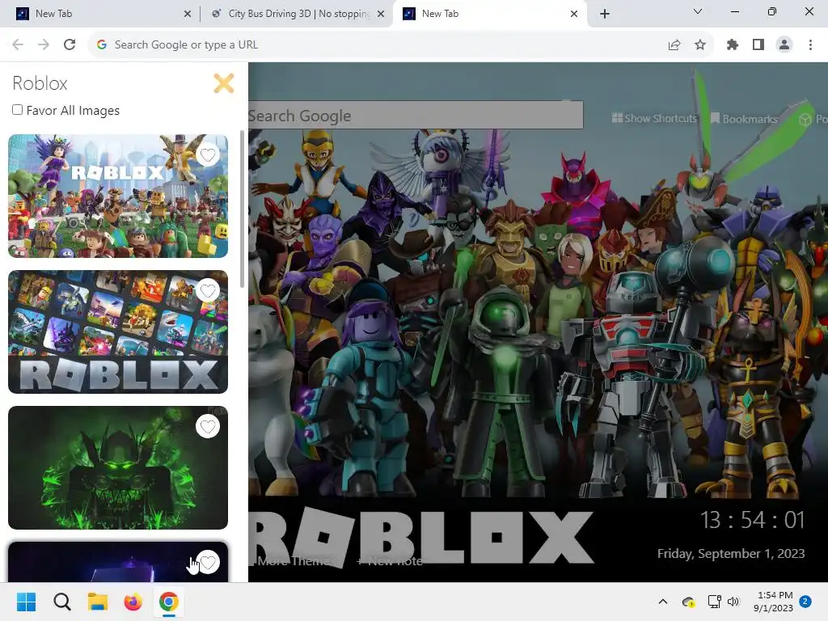The image size is (828, 621).
Task: Select the active third New Tab tab
Action: 488,14
